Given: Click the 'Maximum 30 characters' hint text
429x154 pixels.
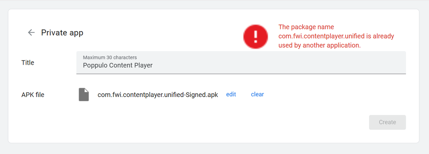Looking at the screenshot, I should (x=110, y=57).
